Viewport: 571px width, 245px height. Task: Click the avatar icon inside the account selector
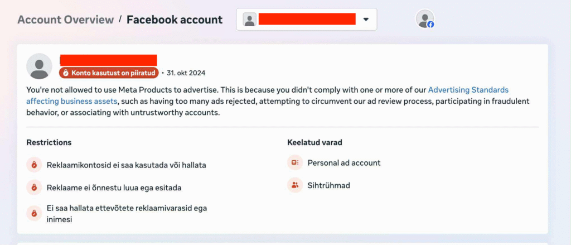coord(250,20)
